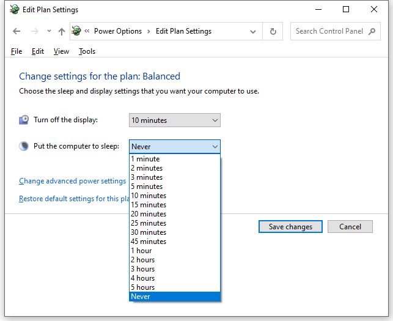Choose 45 minutes sleep option
This screenshot has height=321, width=393.
[175, 242]
